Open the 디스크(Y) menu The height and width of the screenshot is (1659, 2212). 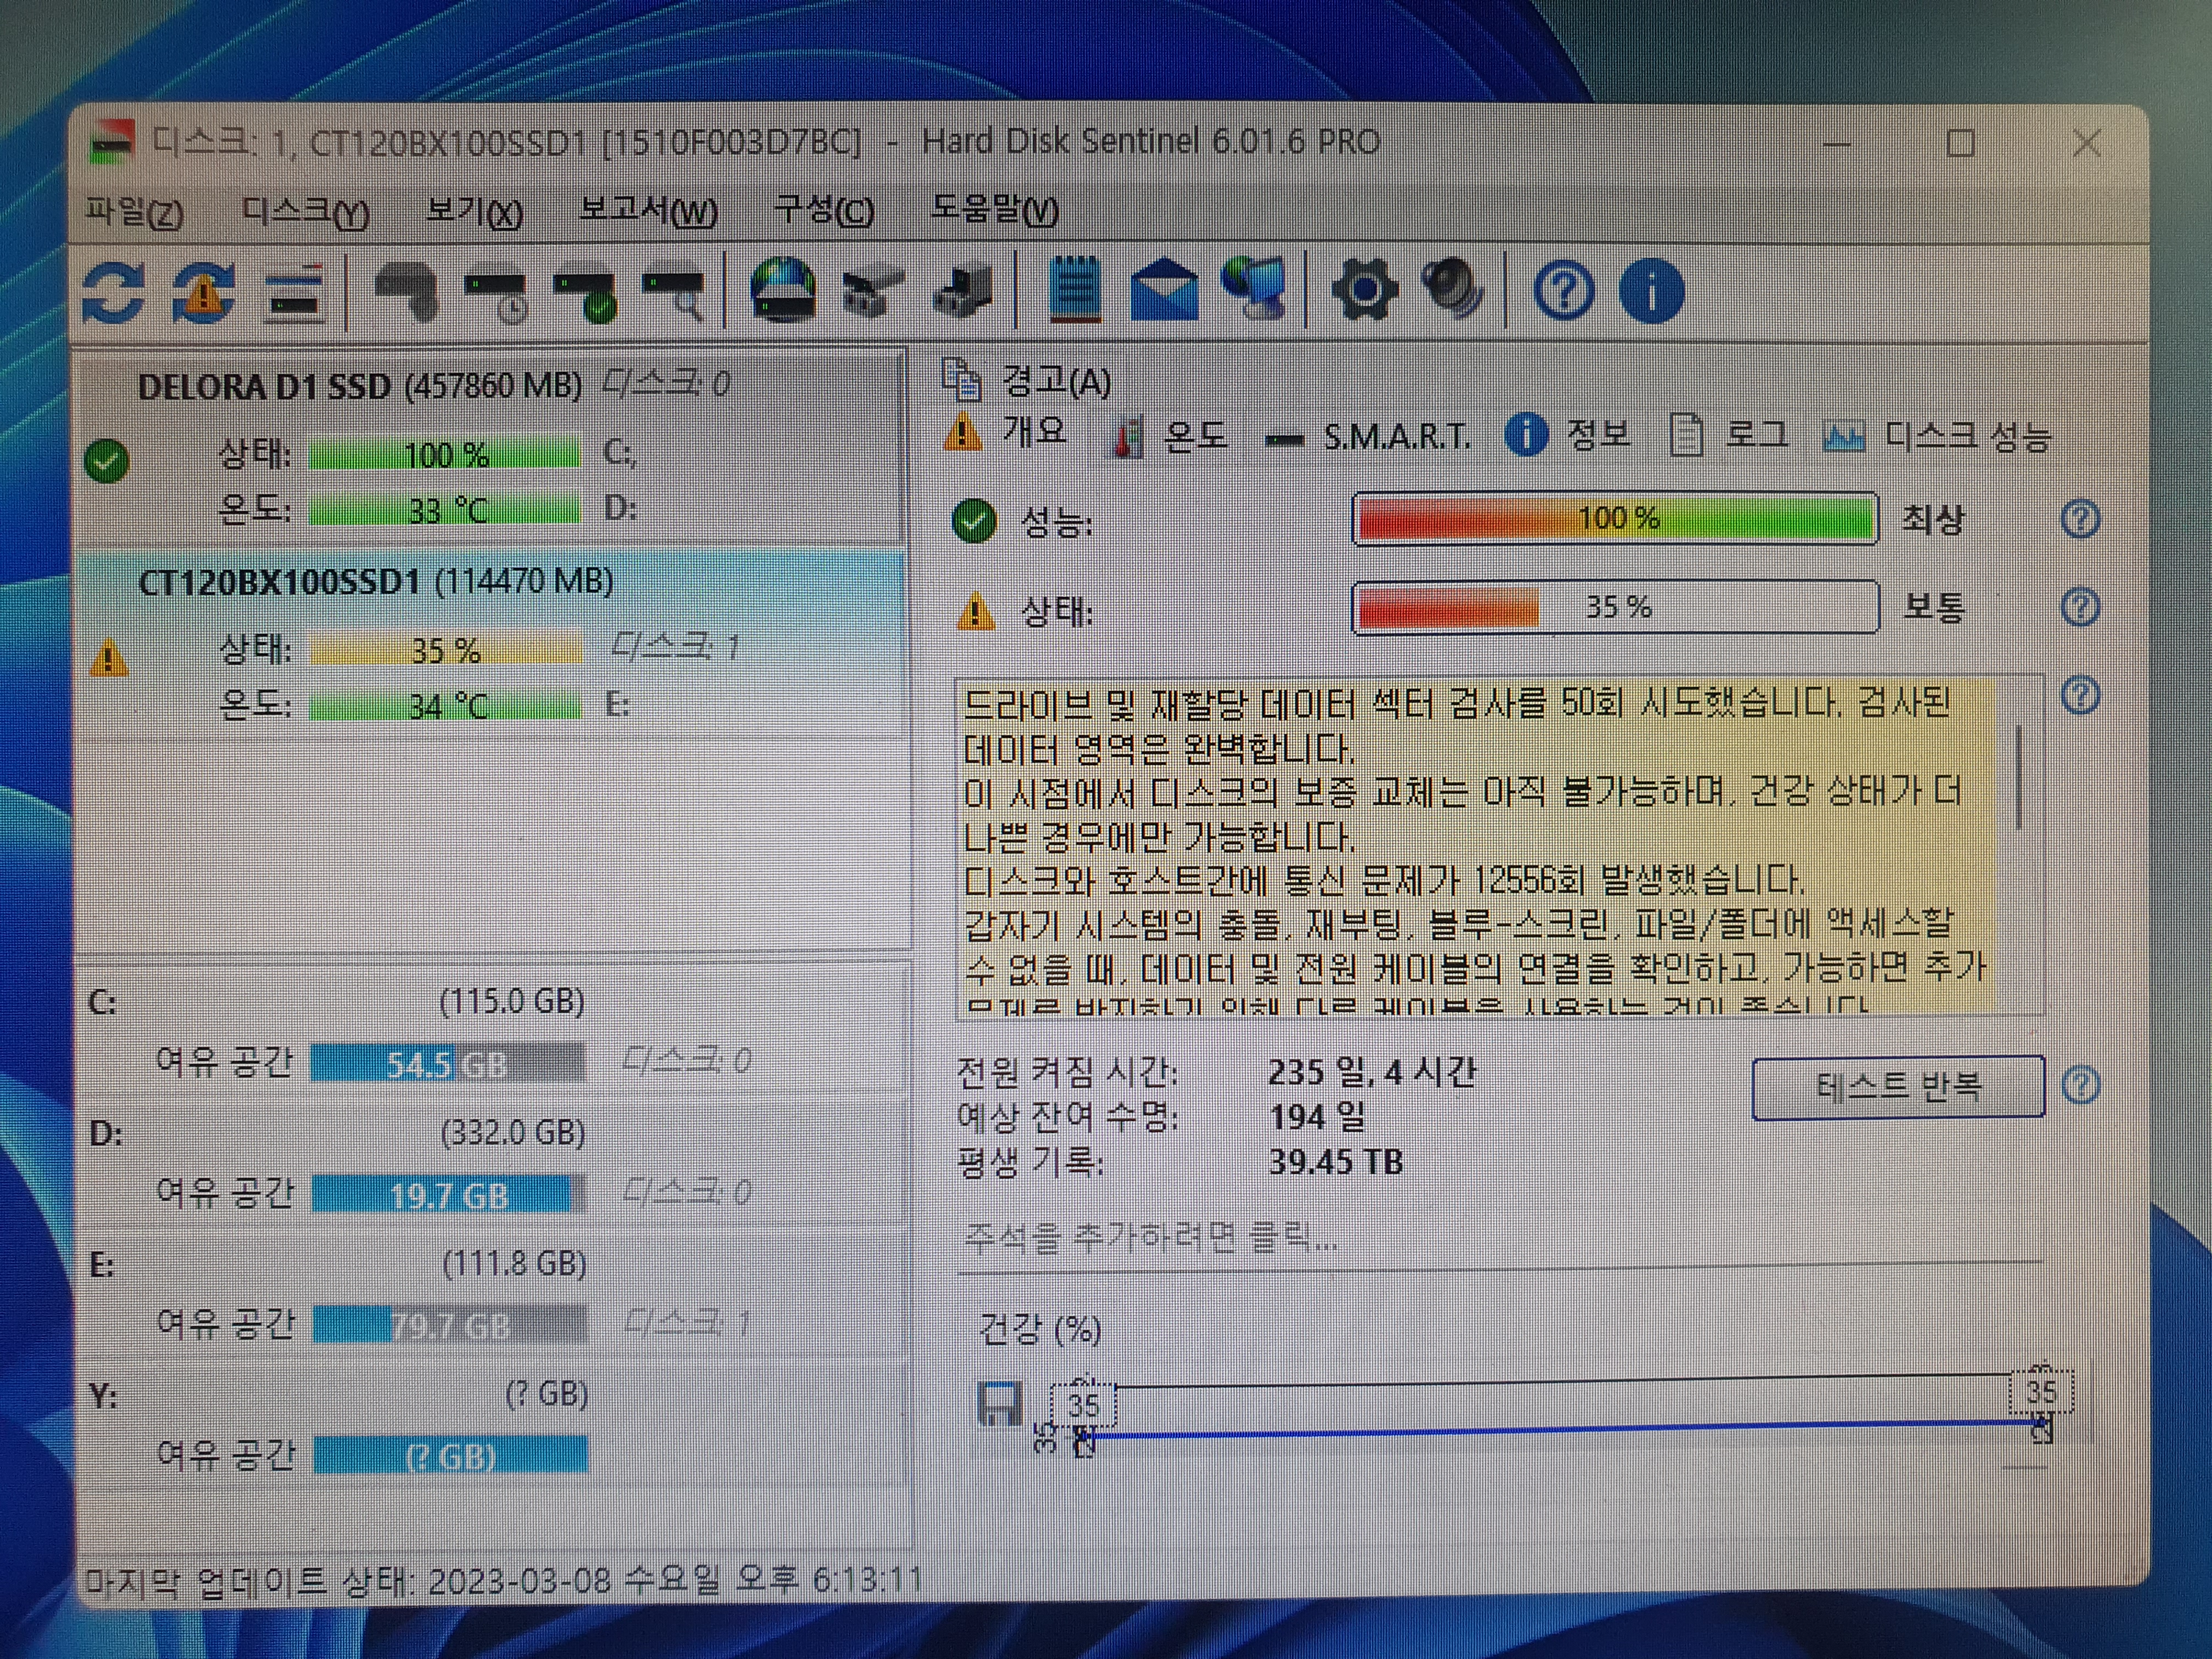tap(306, 212)
